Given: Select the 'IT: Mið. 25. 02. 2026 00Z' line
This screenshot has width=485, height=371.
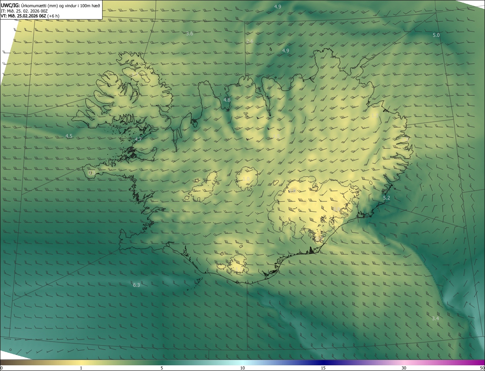Looking at the screenshot, I should click(x=24, y=11).
